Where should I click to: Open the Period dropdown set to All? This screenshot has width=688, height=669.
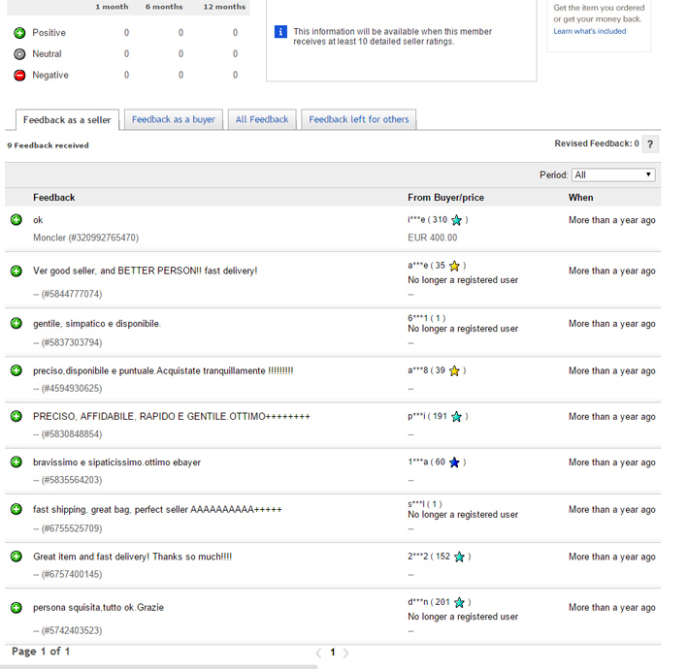[613, 175]
